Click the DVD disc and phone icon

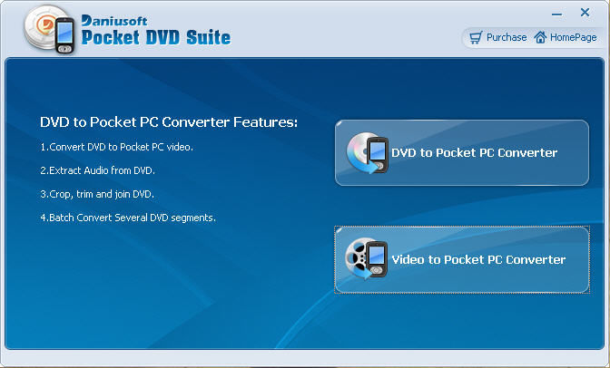tap(368, 153)
